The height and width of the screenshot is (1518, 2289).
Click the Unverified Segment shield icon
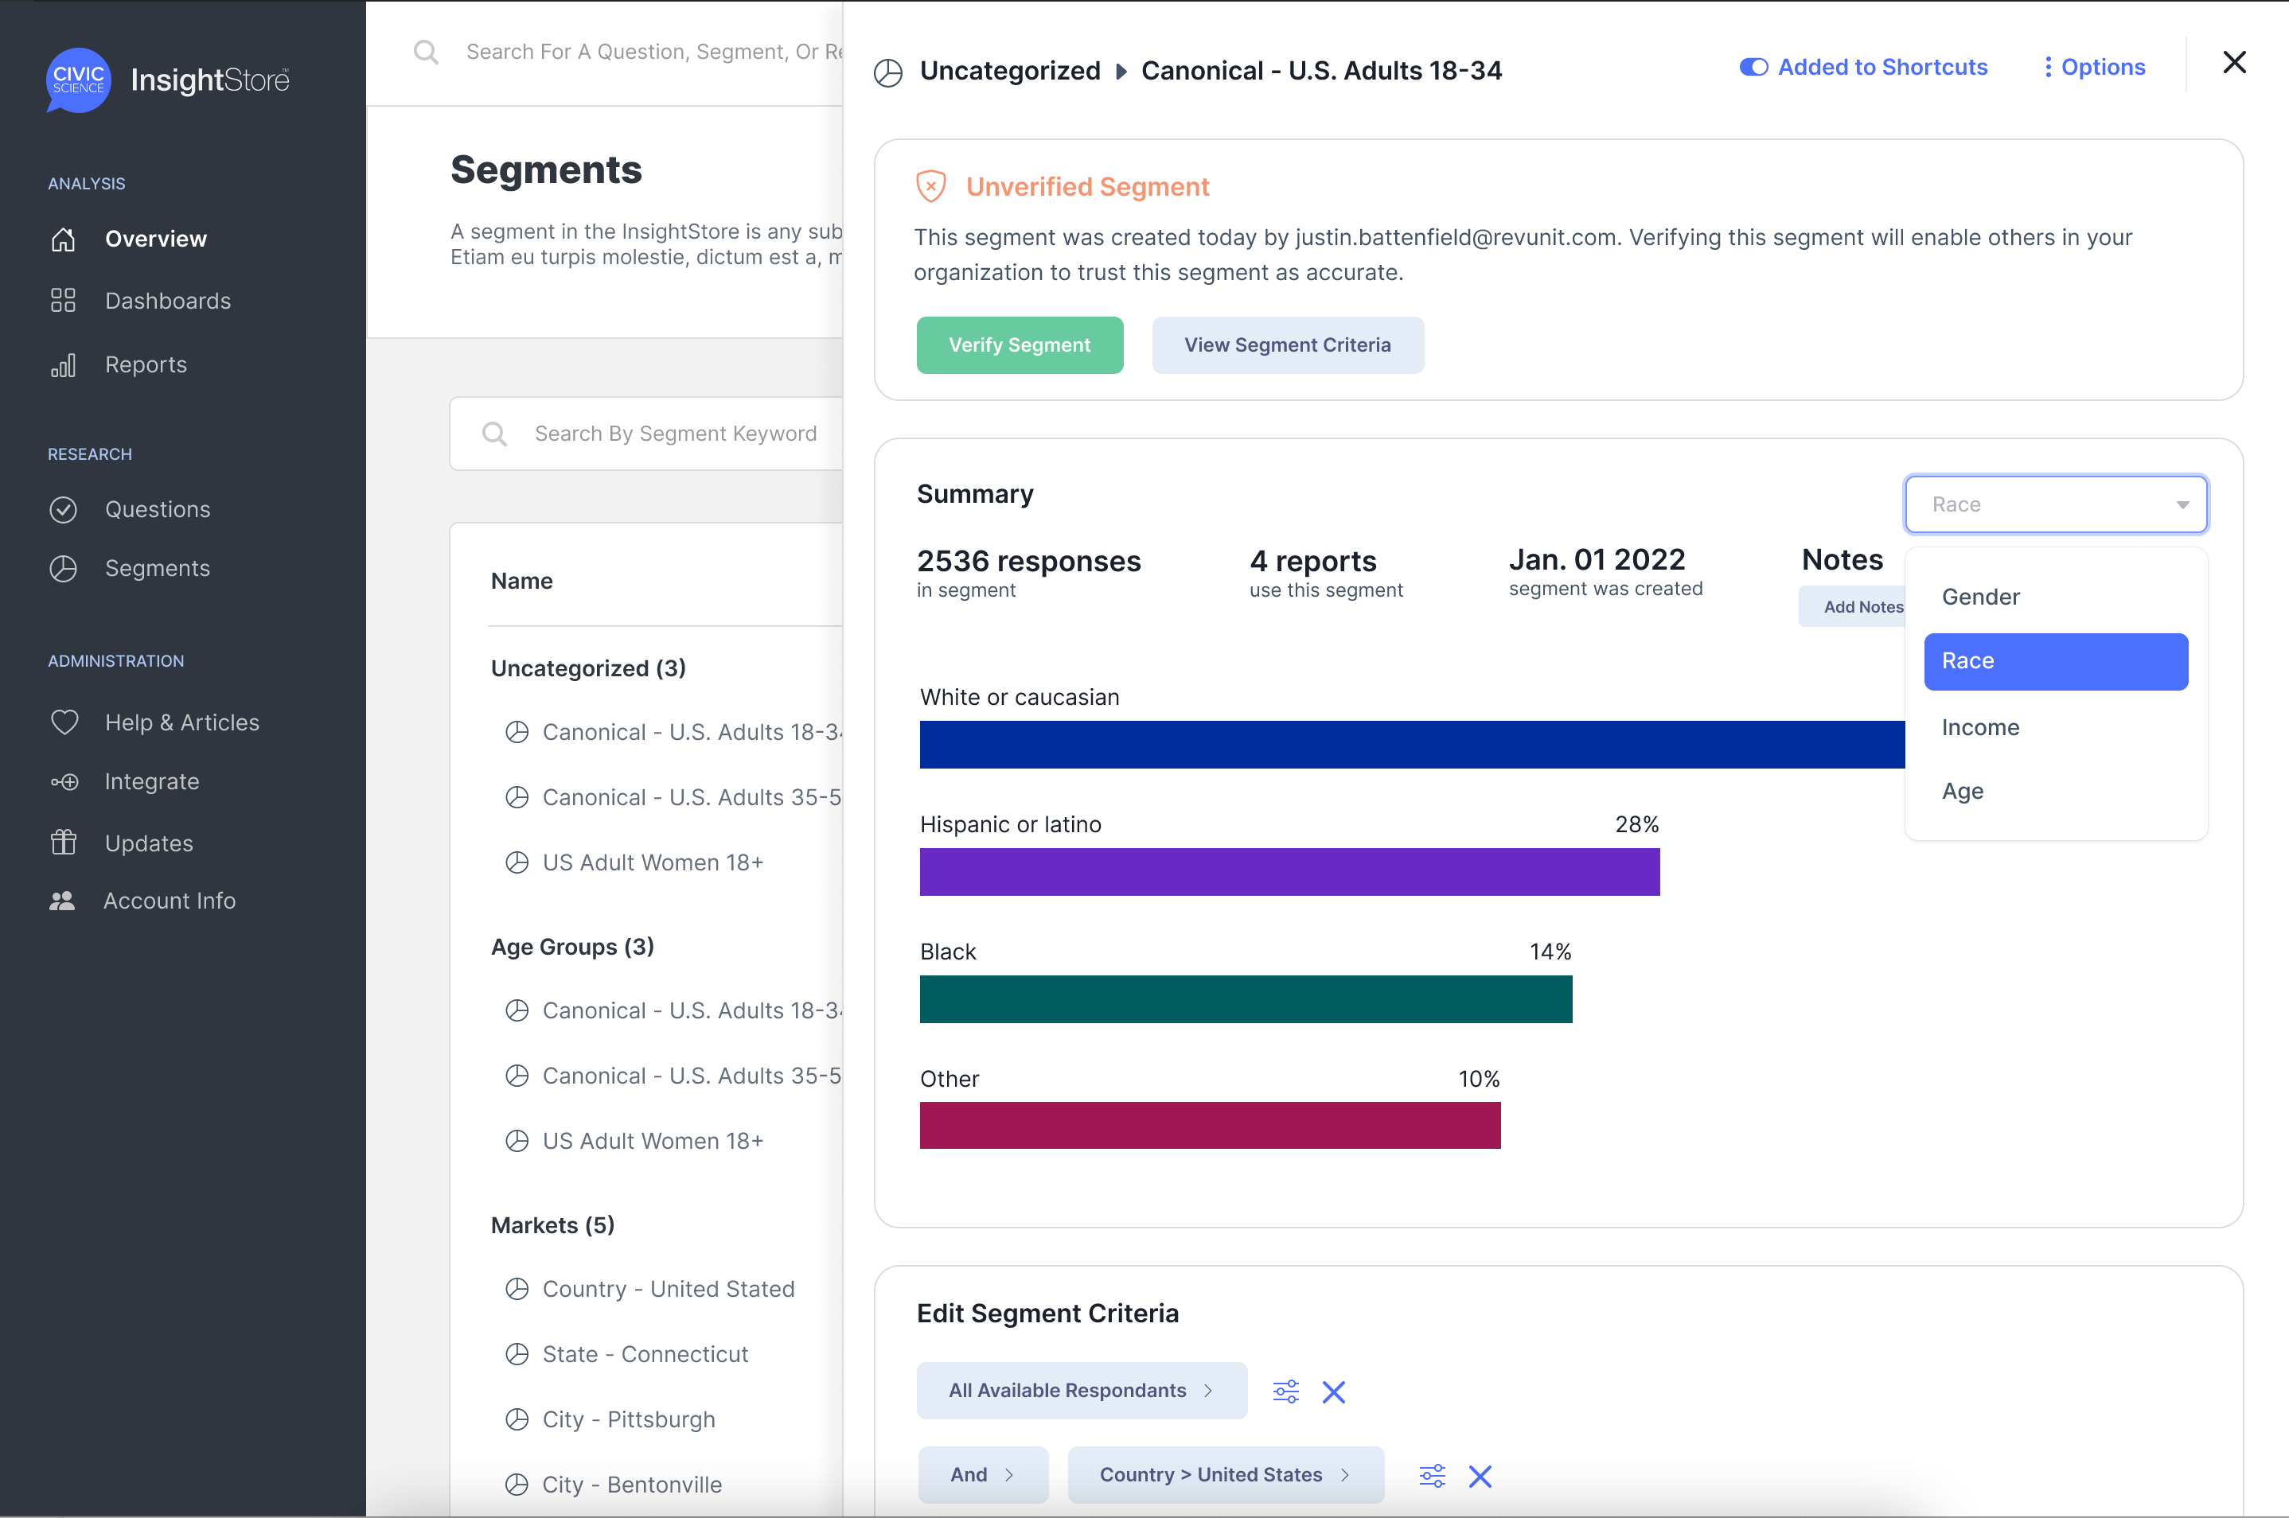click(930, 186)
